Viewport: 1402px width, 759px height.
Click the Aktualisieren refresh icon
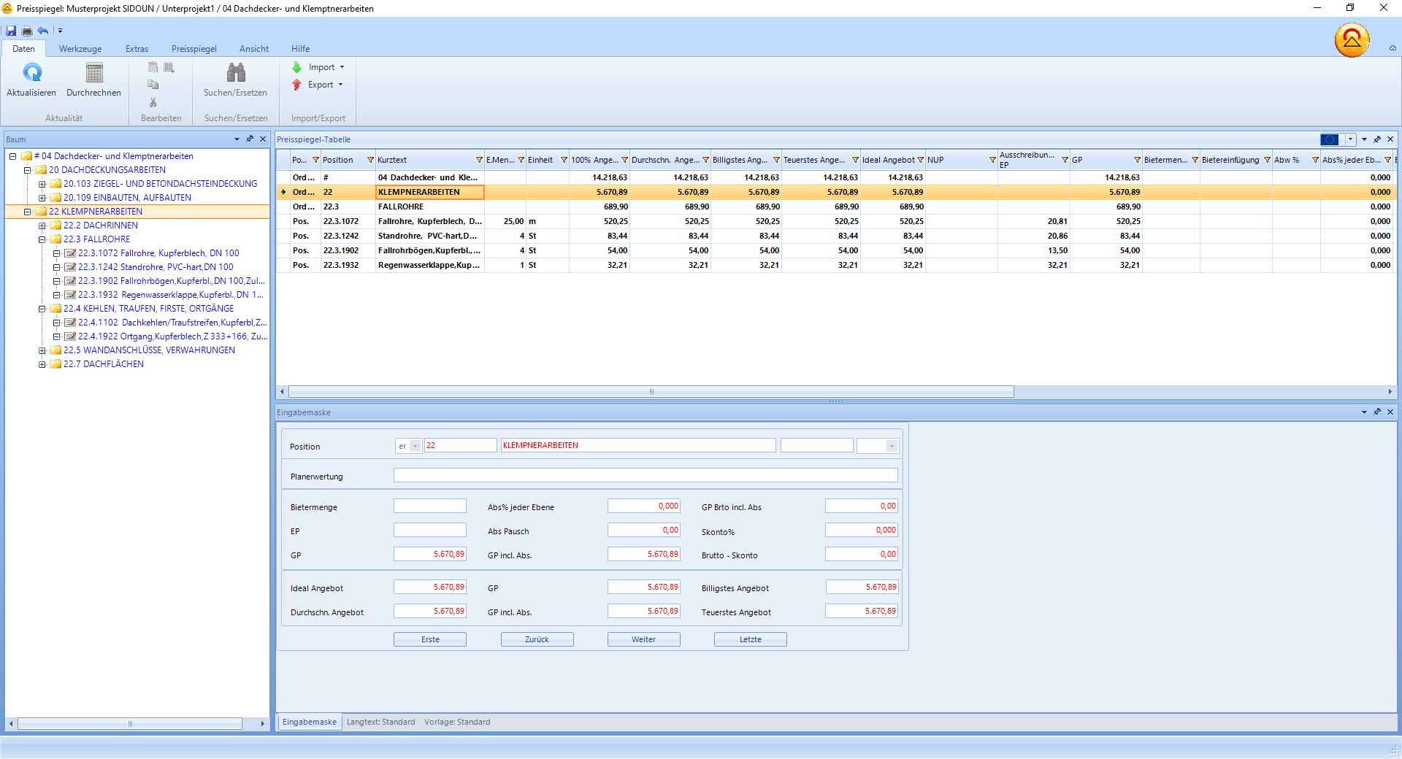pos(32,73)
